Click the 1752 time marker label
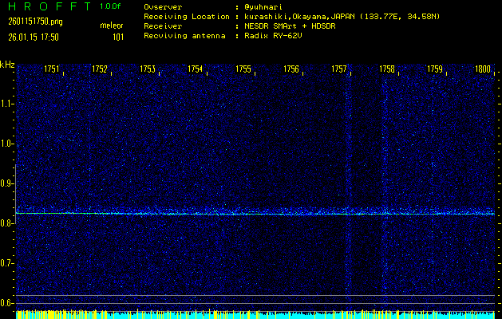Image resolution: width=502 pixels, height=319 pixels. 99,69
